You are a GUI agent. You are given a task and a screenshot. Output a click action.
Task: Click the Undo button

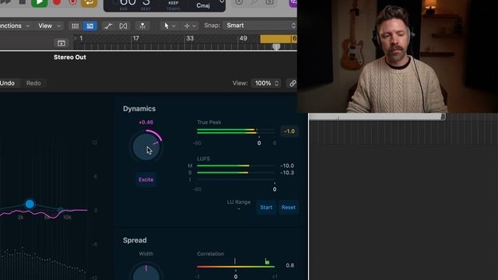[8, 83]
